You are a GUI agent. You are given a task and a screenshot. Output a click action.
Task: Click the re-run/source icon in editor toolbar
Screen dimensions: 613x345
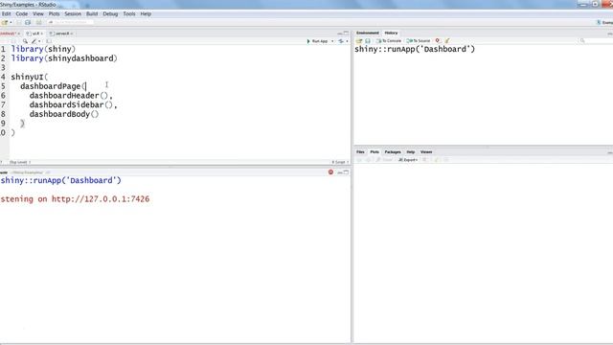point(341,41)
